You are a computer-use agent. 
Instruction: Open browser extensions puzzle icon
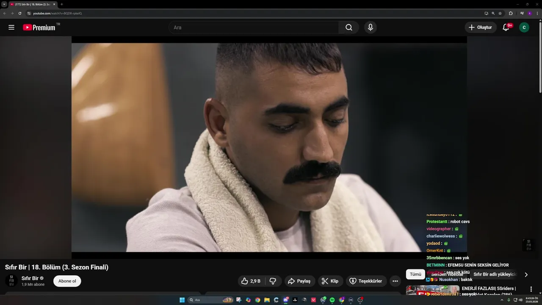[x=511, y=13]
